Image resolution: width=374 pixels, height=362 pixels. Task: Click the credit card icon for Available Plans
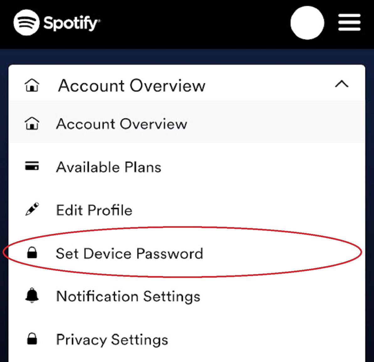click(x=32, y=166)
